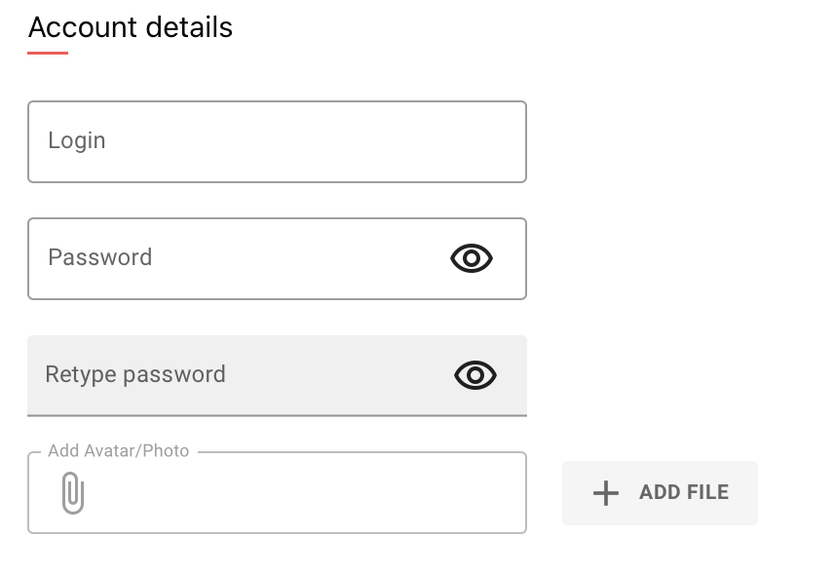Select the Retype password field

[244, 375]
